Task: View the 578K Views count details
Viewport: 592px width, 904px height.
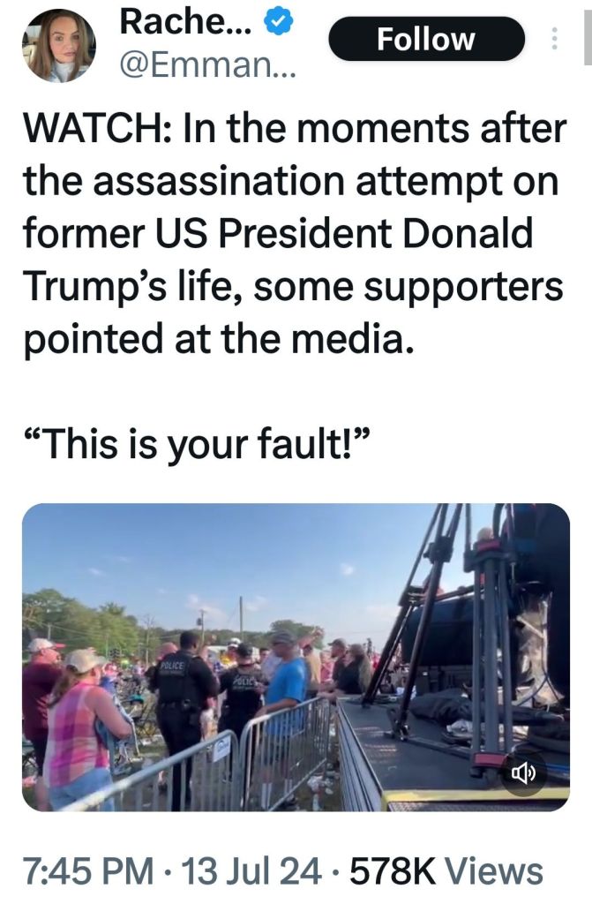Action: [446, 871]
